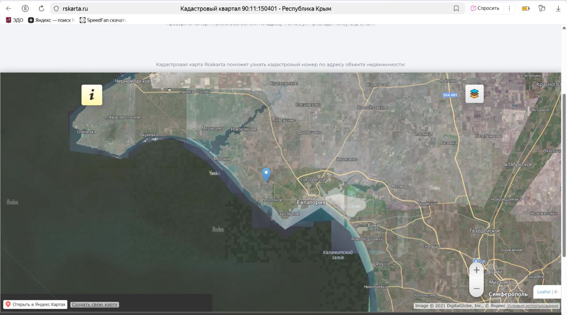Click Саки town label on map

(374, 225)
